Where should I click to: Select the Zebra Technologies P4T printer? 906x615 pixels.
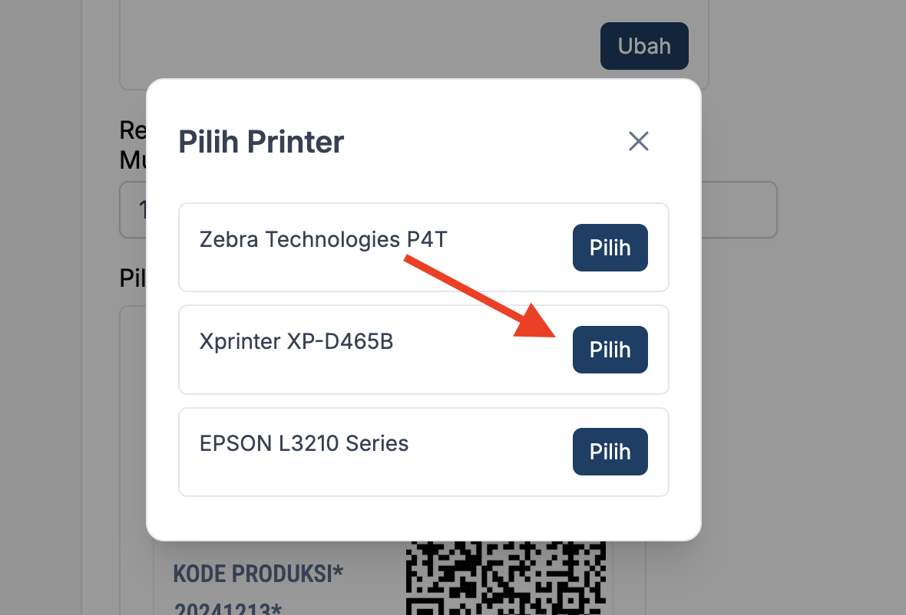pos(610,248)
